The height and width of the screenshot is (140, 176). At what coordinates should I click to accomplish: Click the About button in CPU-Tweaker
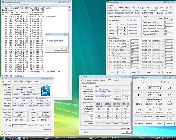133,72
